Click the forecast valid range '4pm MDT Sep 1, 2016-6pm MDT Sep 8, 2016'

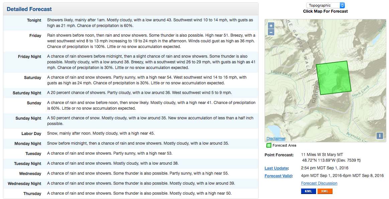click(343, 176)
